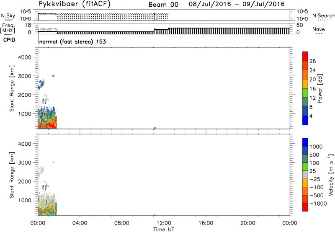Click the "04:00" time tick label

pyautogui.click(x=80, y=223)
